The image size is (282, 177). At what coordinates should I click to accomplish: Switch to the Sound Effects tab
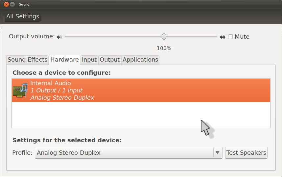click(27, 60)
